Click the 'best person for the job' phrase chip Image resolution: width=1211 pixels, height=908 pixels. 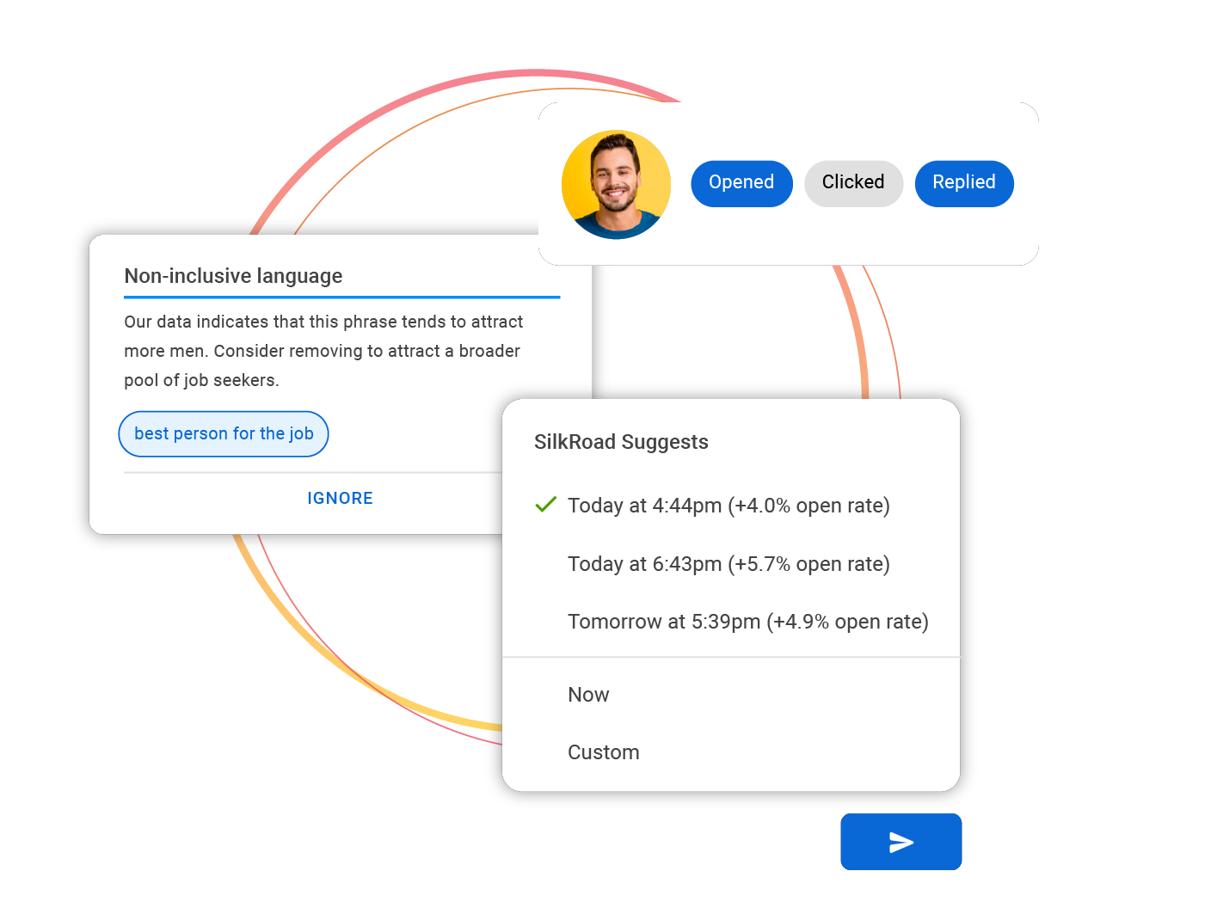223,433
